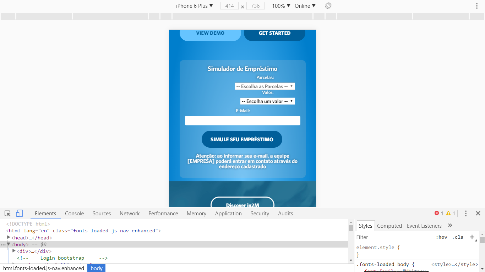Click SIMULE SEU EMPRÉSTIMO button
Viewport: 485px width, 272px height.
[242, 139]
